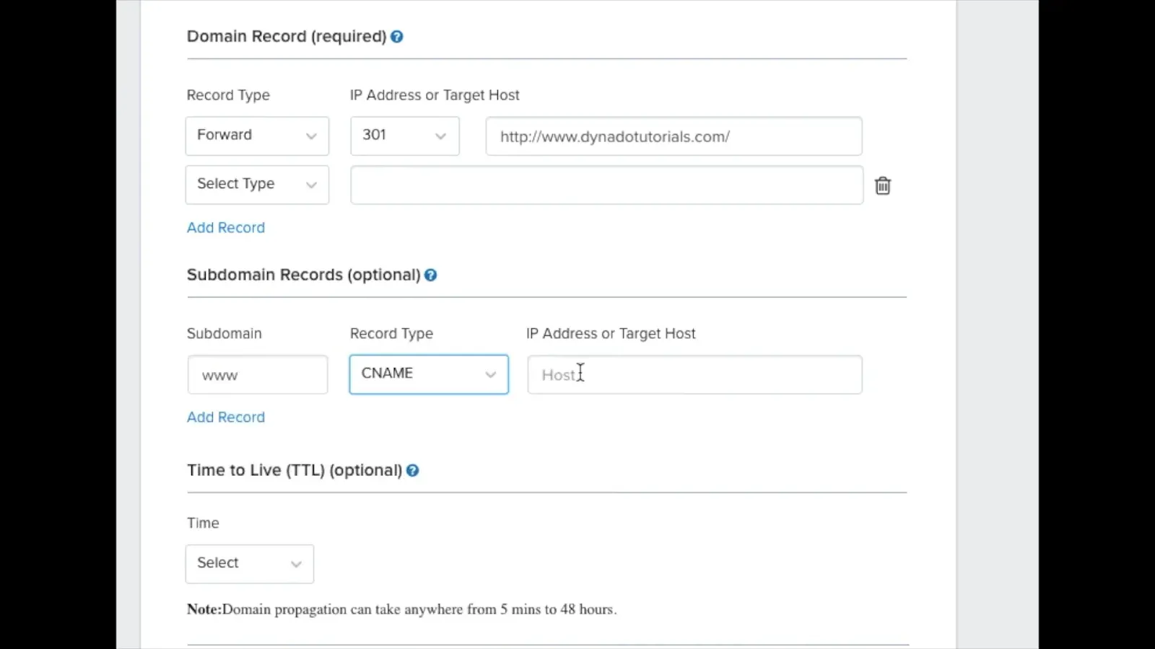The image size is (1155, 649).
Task: Click the Domain Record help icon
Action: pos(397,37)
